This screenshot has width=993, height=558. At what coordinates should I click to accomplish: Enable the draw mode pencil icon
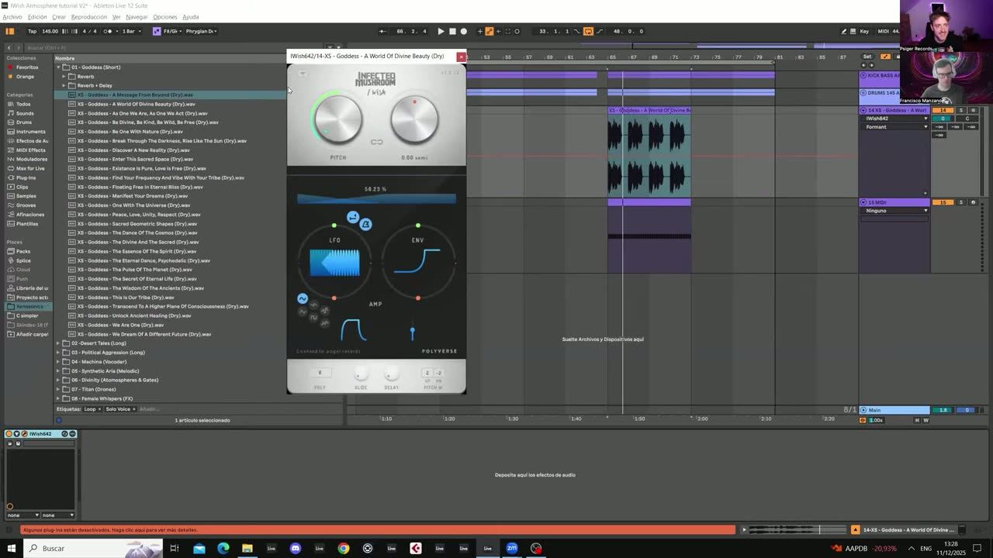pos(843,31)
